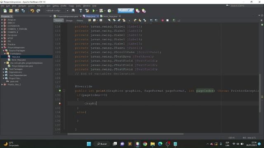
Task: Click the Save All toolbar icon
Action: (x=23, y=11)
